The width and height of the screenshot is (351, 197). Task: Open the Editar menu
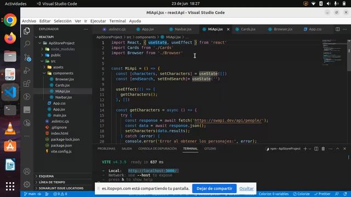(45, 21)
